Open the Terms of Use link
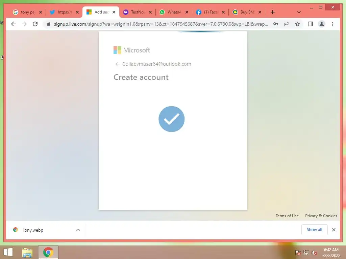The image size is (346, 259). tap(287, 216)
